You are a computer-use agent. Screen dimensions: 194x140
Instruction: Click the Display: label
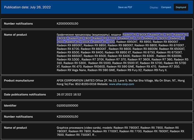click(154, 7)
